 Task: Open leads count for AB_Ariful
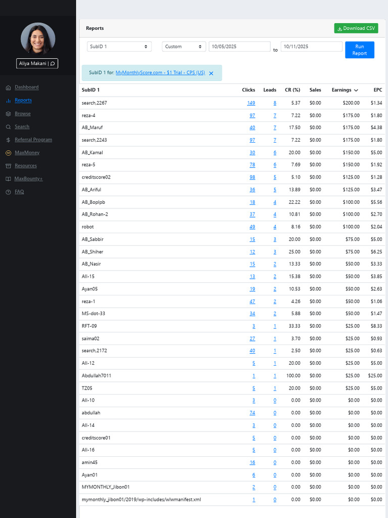point(275,190)
